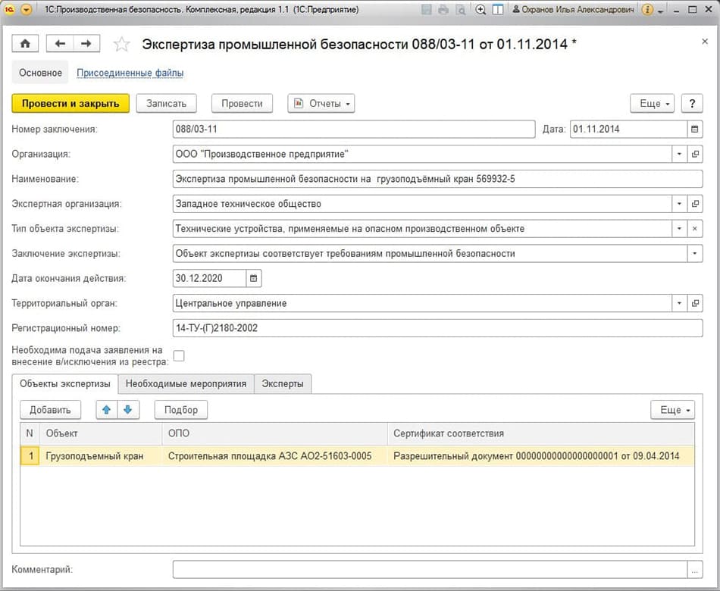Select the Разрешительный документ cell
This screenshot has height=591, width=720.
tap(541, 456)
